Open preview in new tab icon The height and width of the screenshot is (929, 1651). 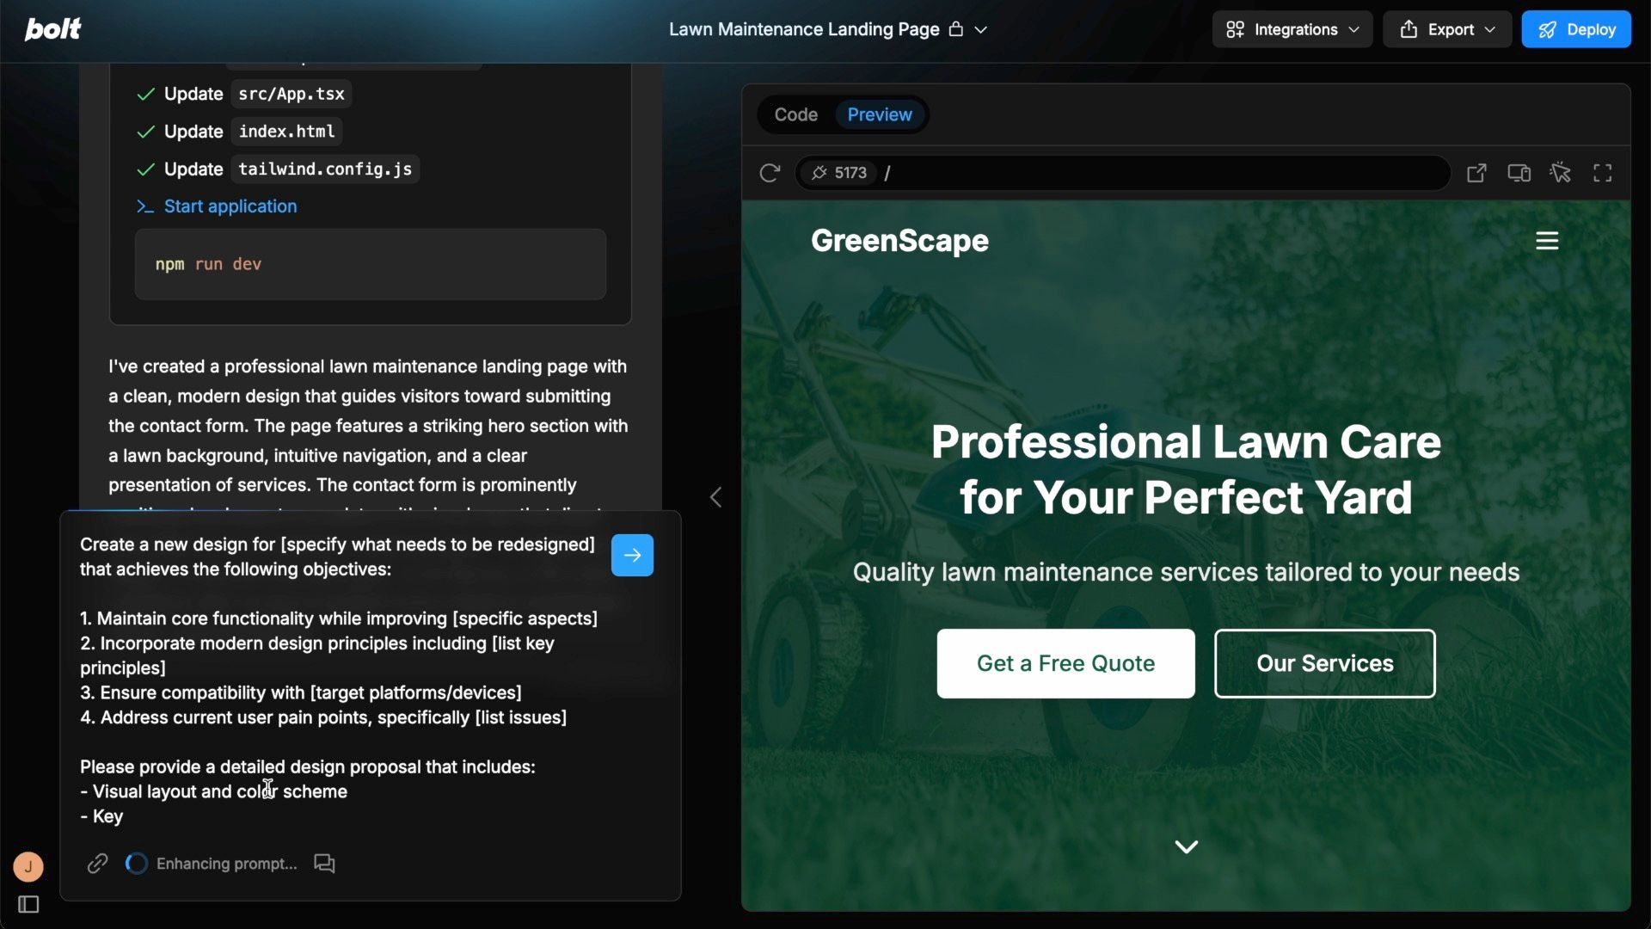pyautogui.click(x=1476, y=173)
